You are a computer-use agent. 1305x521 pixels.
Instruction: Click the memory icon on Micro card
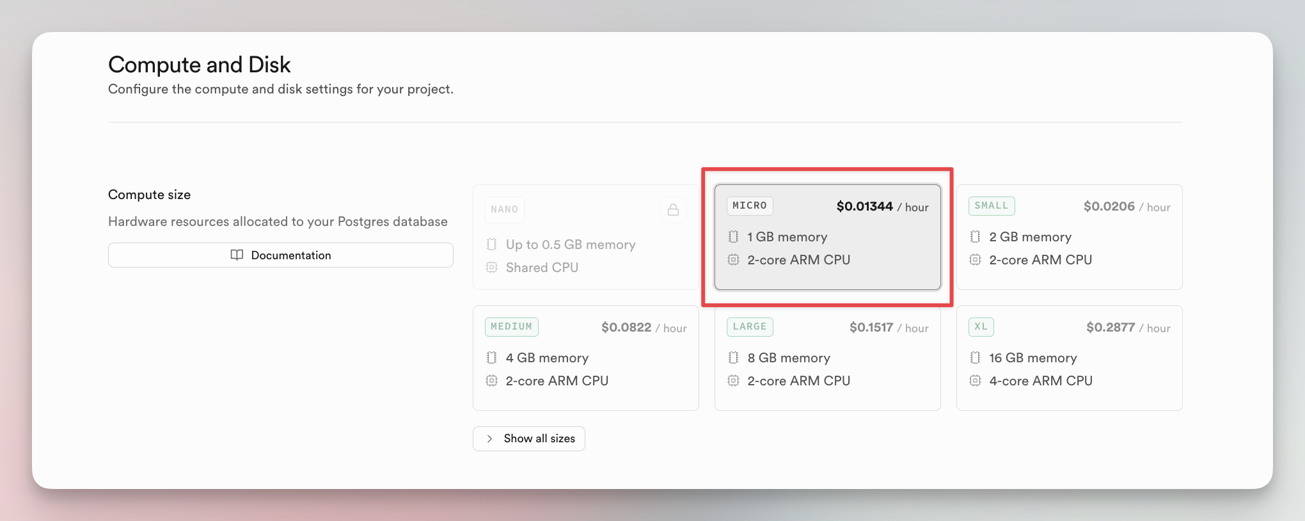(733, 237)
